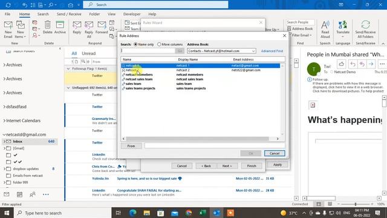
Task: Open the New Items ribbon button
Action: (20, 29)
